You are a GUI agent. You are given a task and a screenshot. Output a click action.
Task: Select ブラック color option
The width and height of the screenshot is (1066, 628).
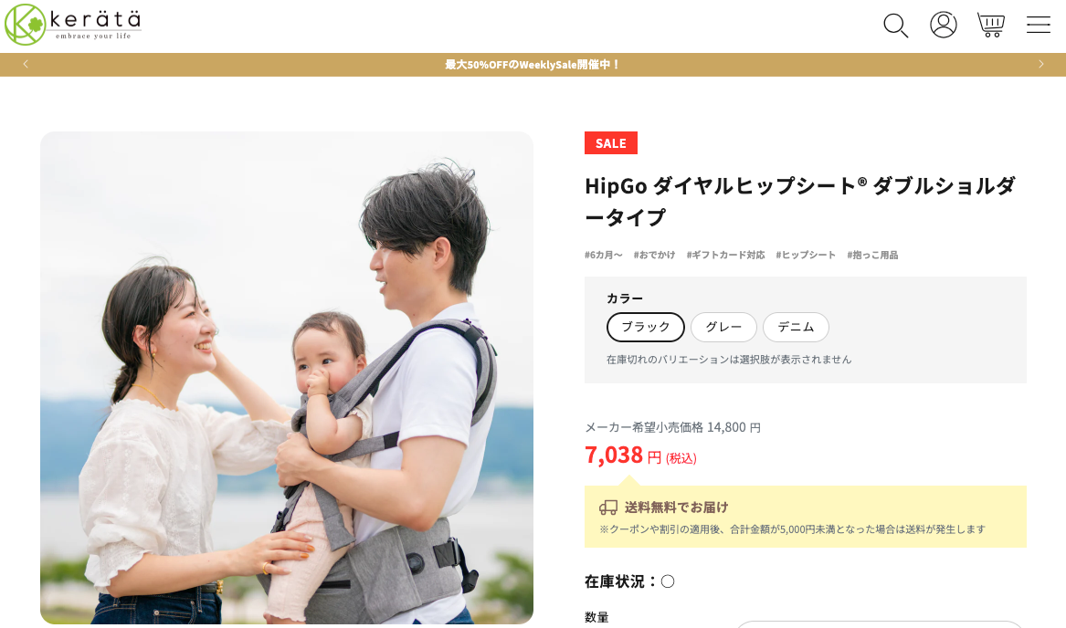[645, 327]
